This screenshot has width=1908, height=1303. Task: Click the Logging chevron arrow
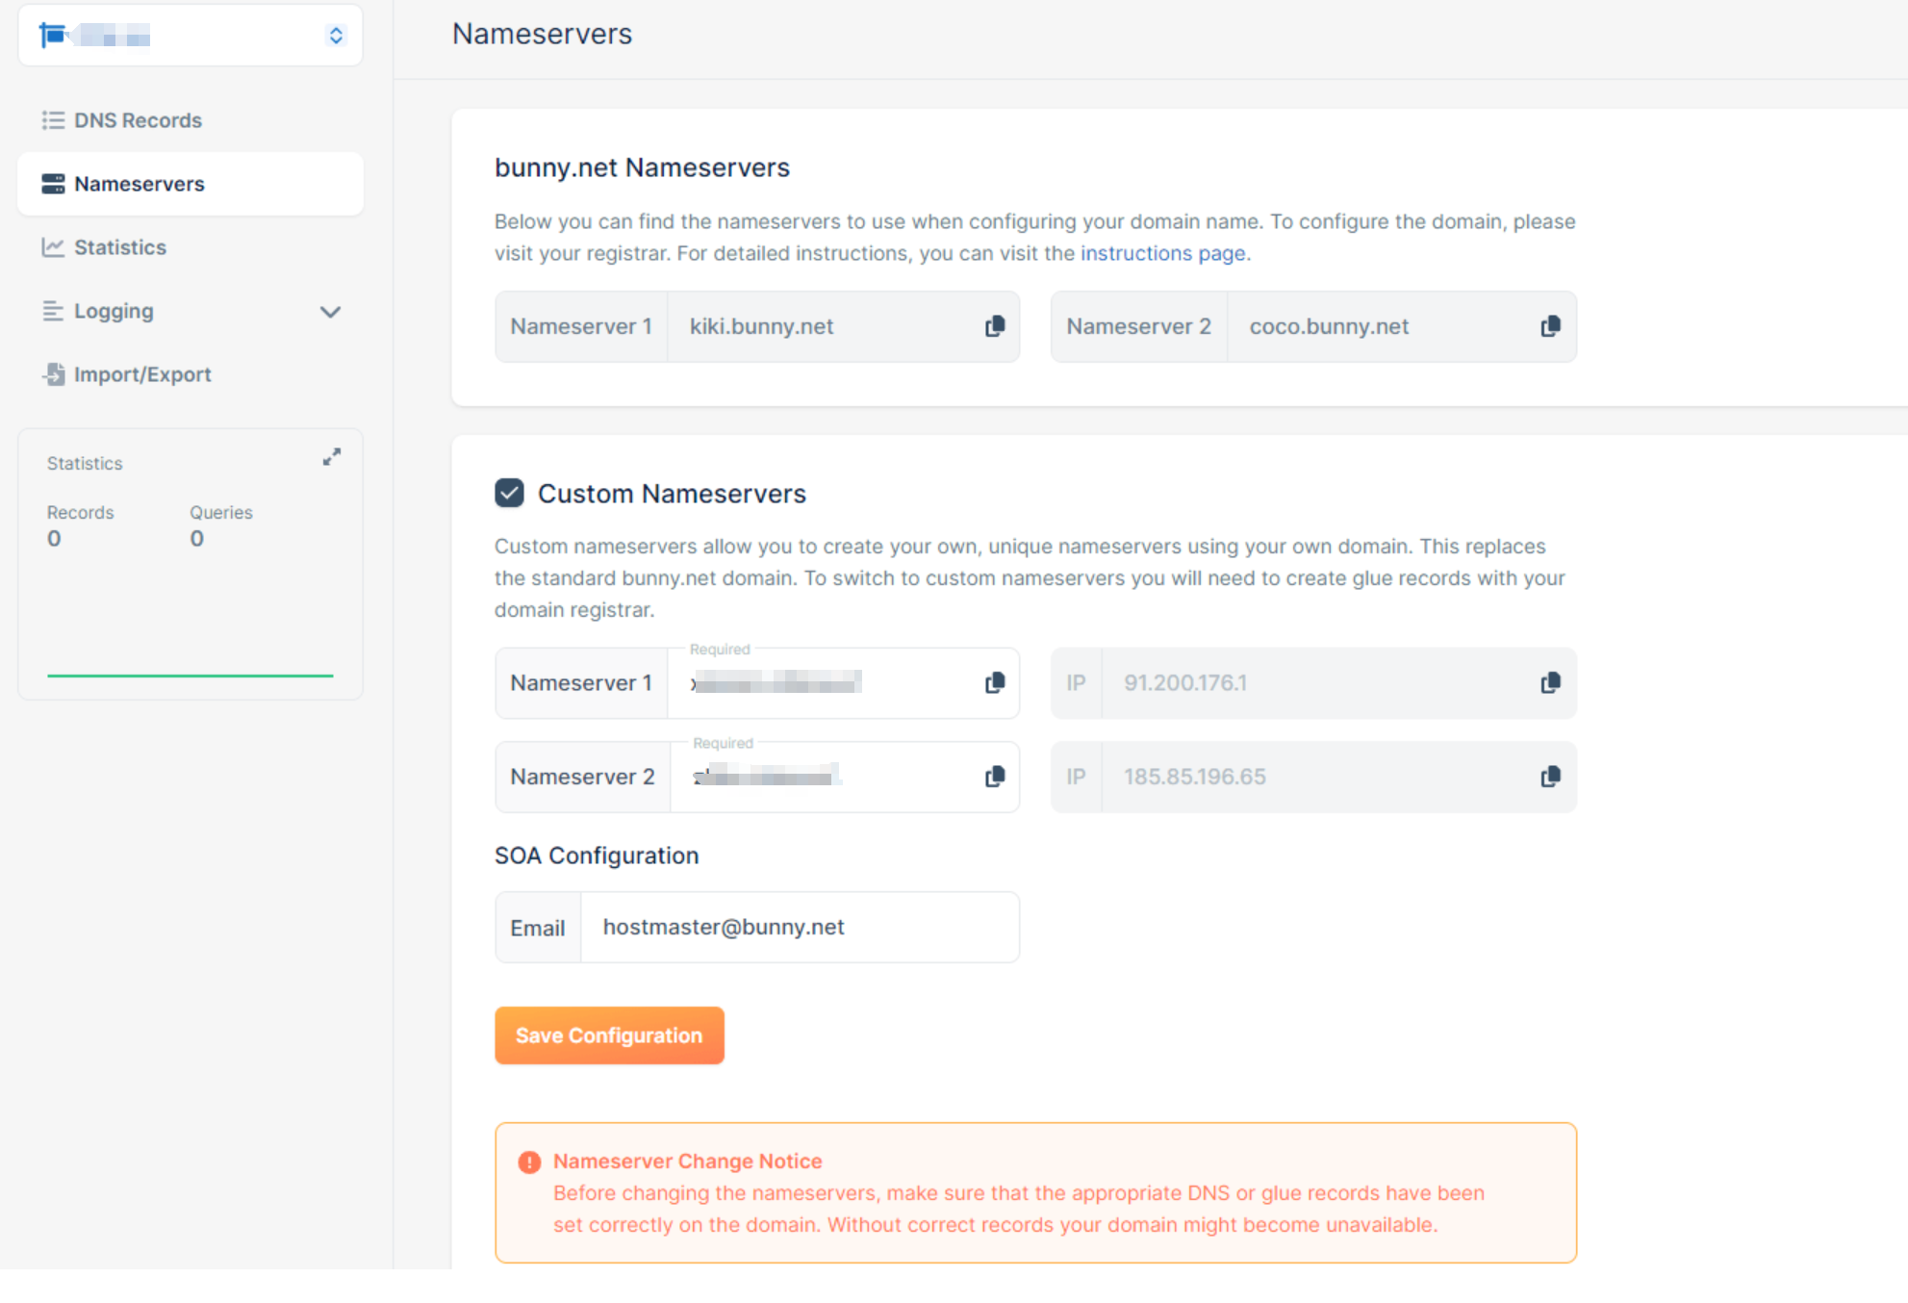tap(330, 312)
